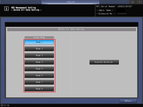This screenshot has width=143, height=107.
Task: Click the Extension No. label
Action: pos(106,14)
